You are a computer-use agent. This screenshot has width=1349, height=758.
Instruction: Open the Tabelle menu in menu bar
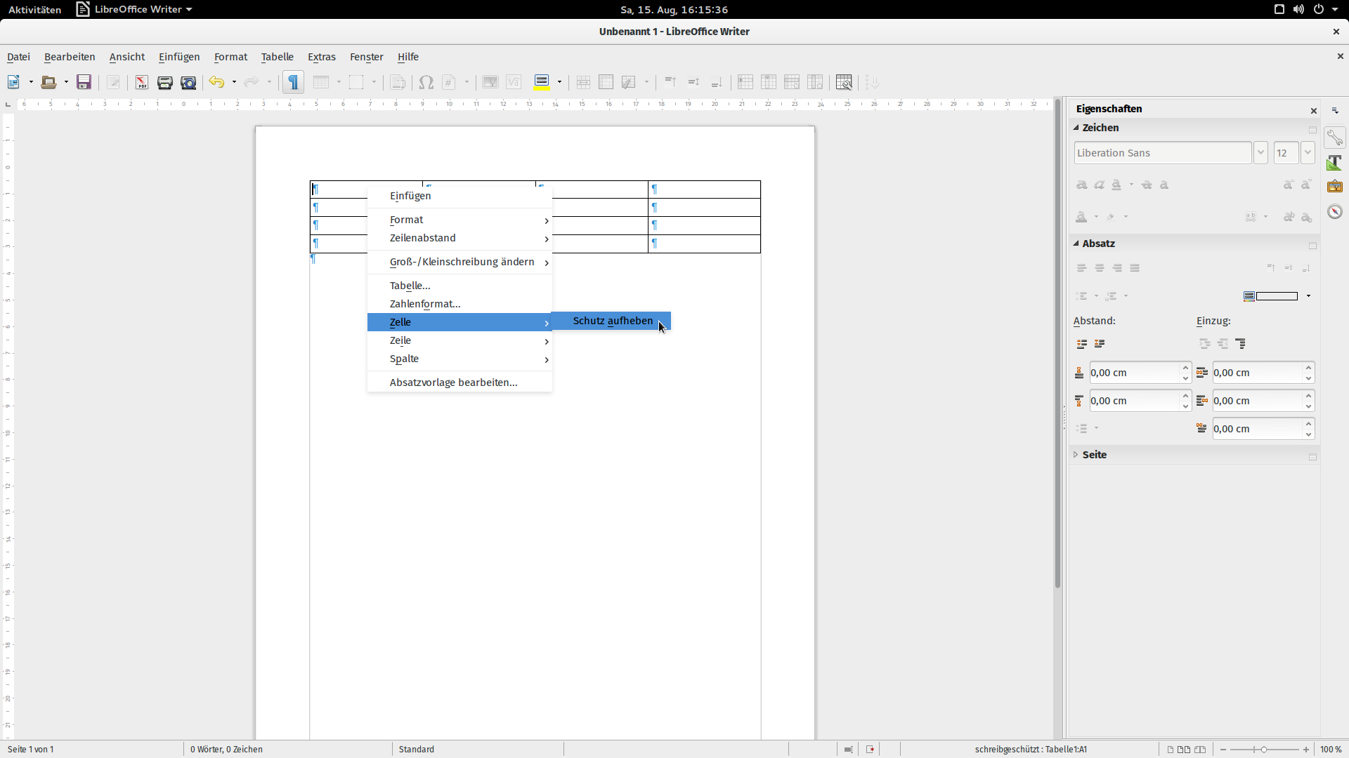click(277, 57)
